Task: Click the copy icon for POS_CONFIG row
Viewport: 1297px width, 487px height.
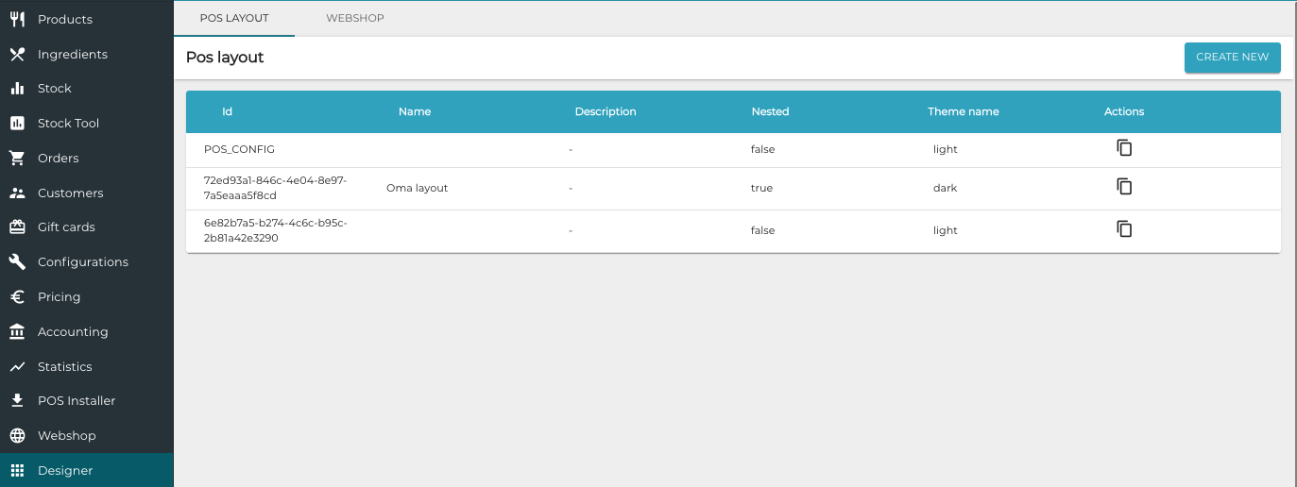Action: 1124,148
